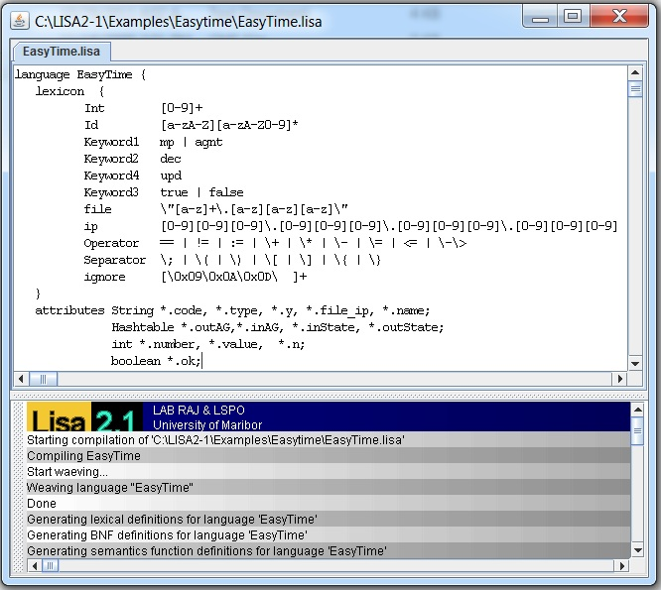Viewport: 661px width, 590px height.
Task: Click the 'attributes String' line
Action: pos(232,310)
